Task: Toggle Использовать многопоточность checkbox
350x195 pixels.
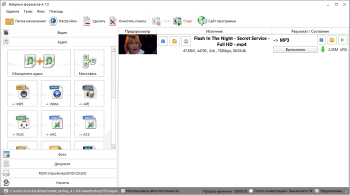Action: point(123,191)
